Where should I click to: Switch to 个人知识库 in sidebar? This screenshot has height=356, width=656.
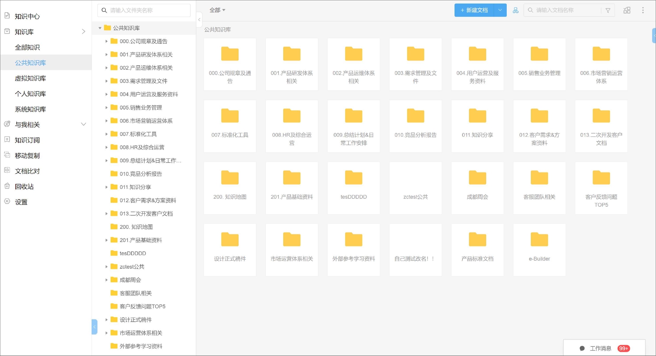(30, 93)
